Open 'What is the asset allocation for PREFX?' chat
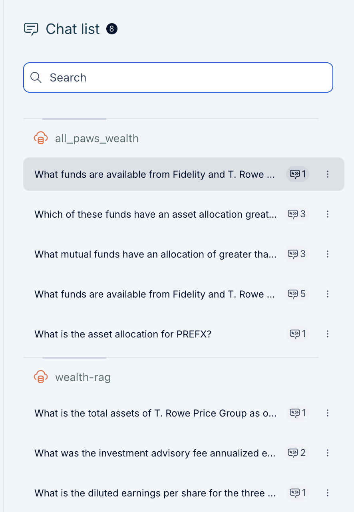Screen dimensions: 354x512 point(123,334)
